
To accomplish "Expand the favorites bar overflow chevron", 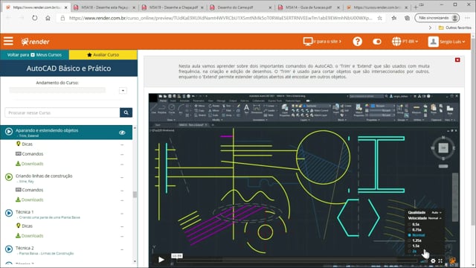I will tap(430, 28).
